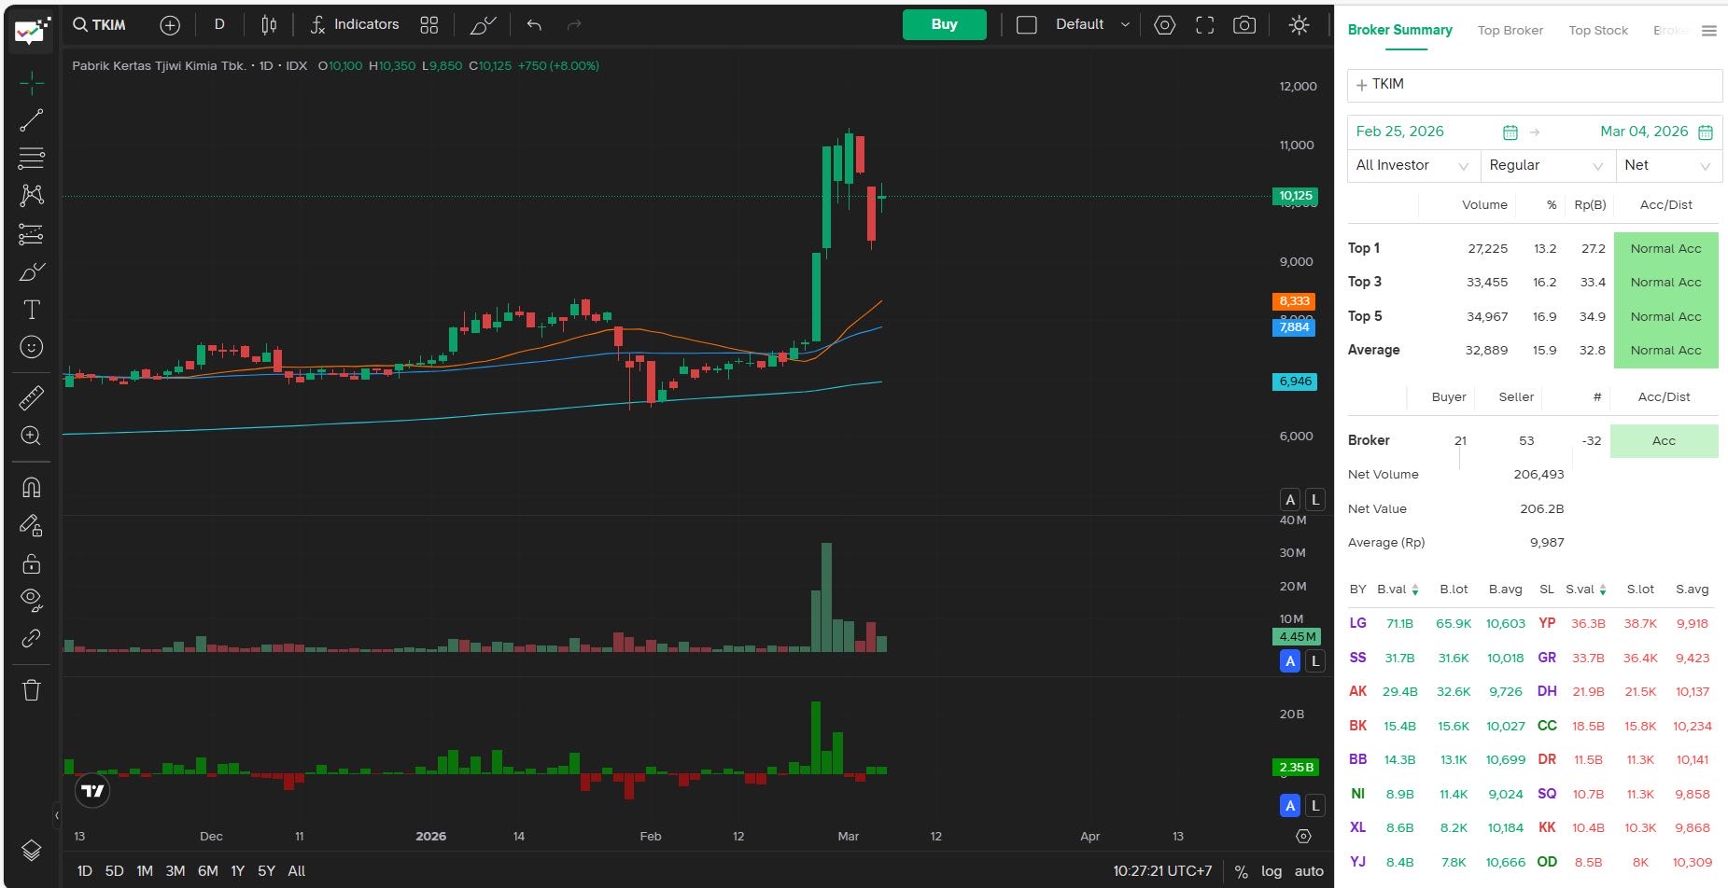Click the 10:27:21 UTC+7 timezone button

tap(1162, 871)
